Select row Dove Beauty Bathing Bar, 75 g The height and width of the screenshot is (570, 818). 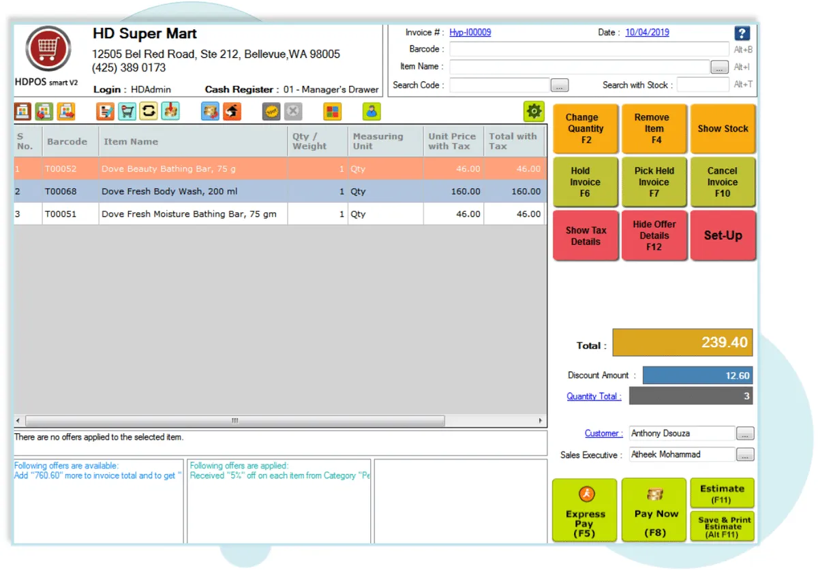point(280,169)
